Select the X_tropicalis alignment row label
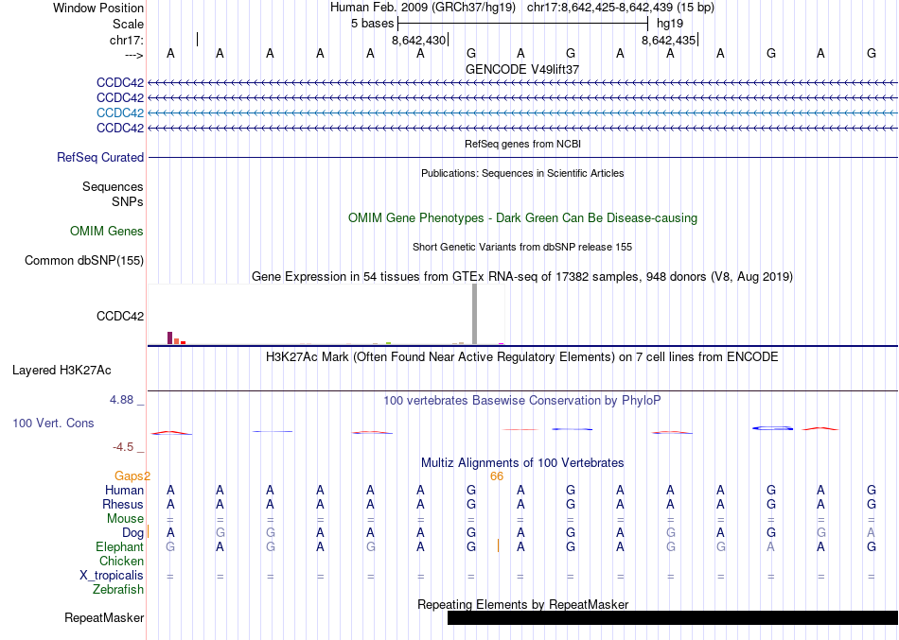 click(112, 576)
